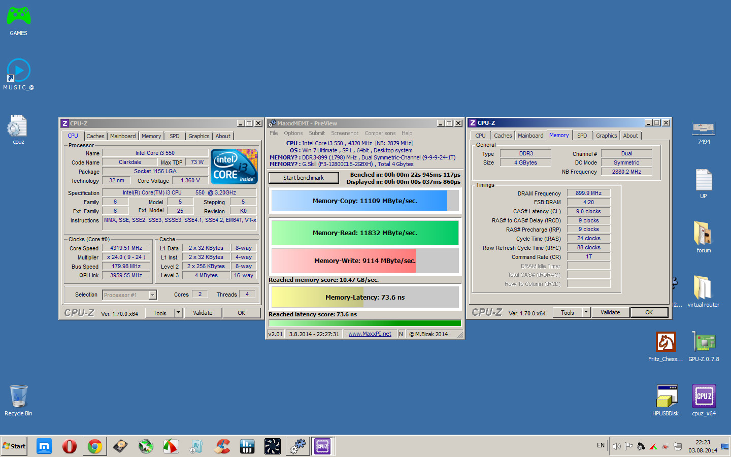Open the virtual router folder on the desktop
This screenshot has height=457, width=731.
703,288
